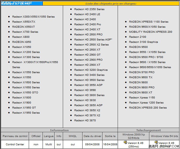Select Radeon HD 3200 Graphics entry
Screen dimensions: 180x149
pyautogui.click(x=91, y=70)
